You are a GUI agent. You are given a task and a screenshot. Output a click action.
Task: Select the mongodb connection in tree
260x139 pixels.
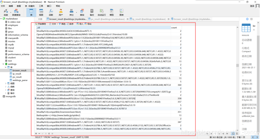(11, 96)
